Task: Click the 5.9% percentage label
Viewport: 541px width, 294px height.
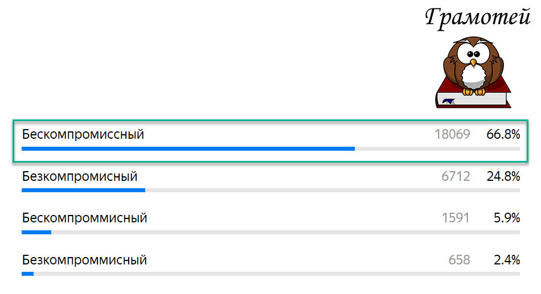Action: tap(506, 218)
